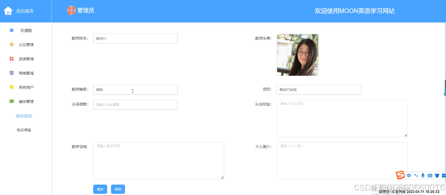Click the 个人简介 label

click(x=263, y=147)
